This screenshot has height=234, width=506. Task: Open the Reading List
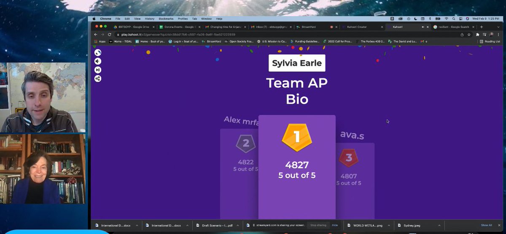coord(490,41)
